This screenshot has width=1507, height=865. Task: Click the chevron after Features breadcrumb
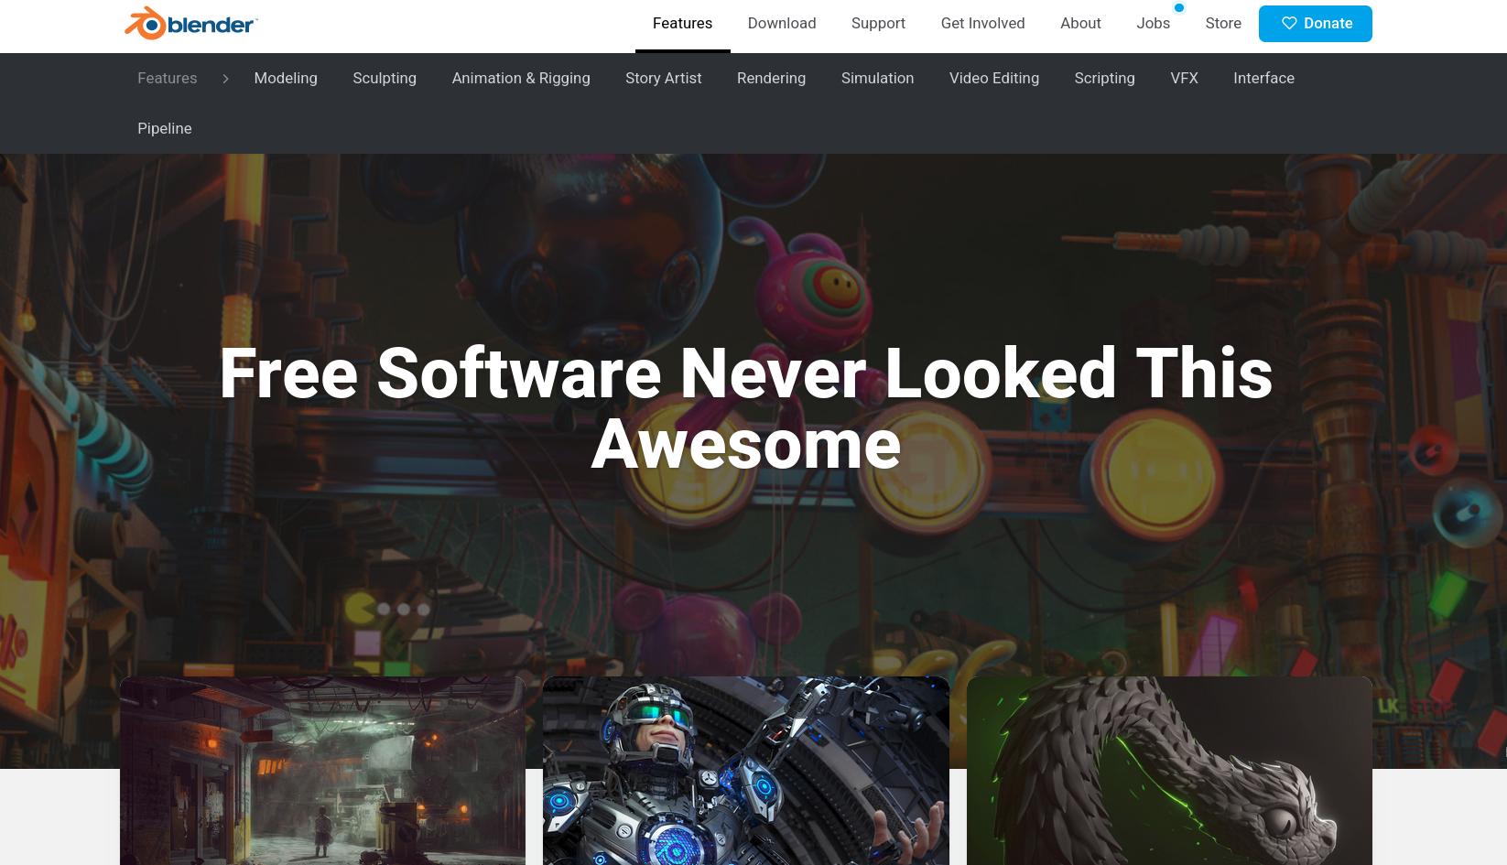[x=225, y=79]
